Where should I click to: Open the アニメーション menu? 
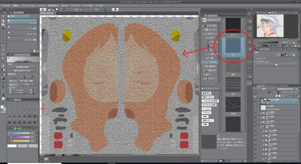point(29,6)
